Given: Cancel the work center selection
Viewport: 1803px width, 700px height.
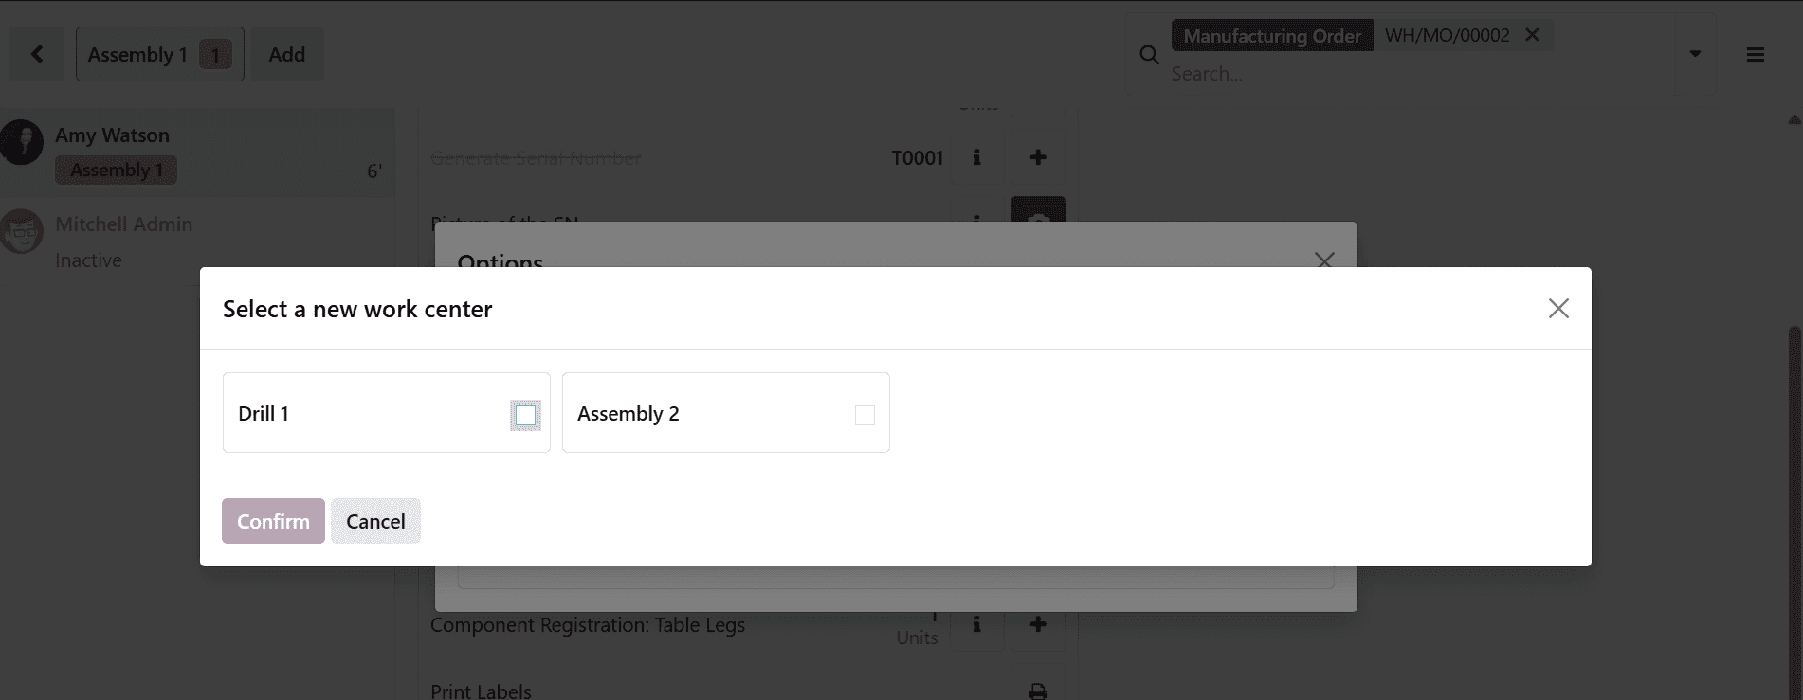Looking at the screenshot, I should (375, 521).
